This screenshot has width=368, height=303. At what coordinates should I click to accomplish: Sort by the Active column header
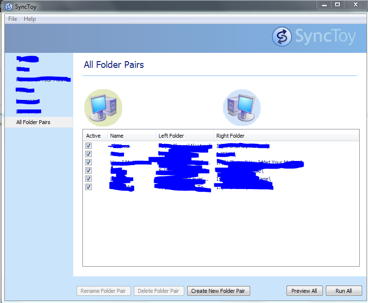tap(96, 136)
